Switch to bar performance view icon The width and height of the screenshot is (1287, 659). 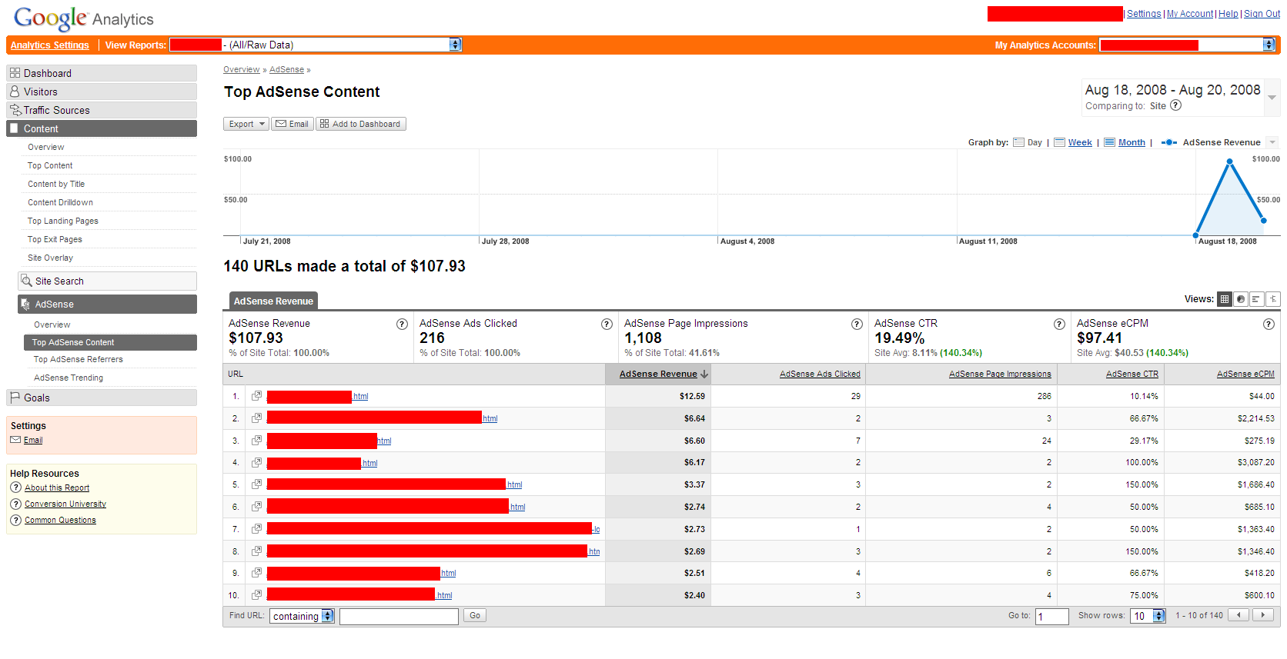pos(1257,299)
